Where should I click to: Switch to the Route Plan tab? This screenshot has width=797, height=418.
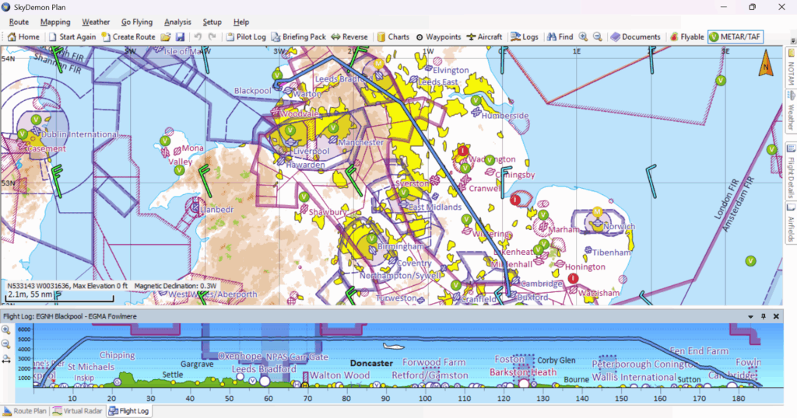25,411
